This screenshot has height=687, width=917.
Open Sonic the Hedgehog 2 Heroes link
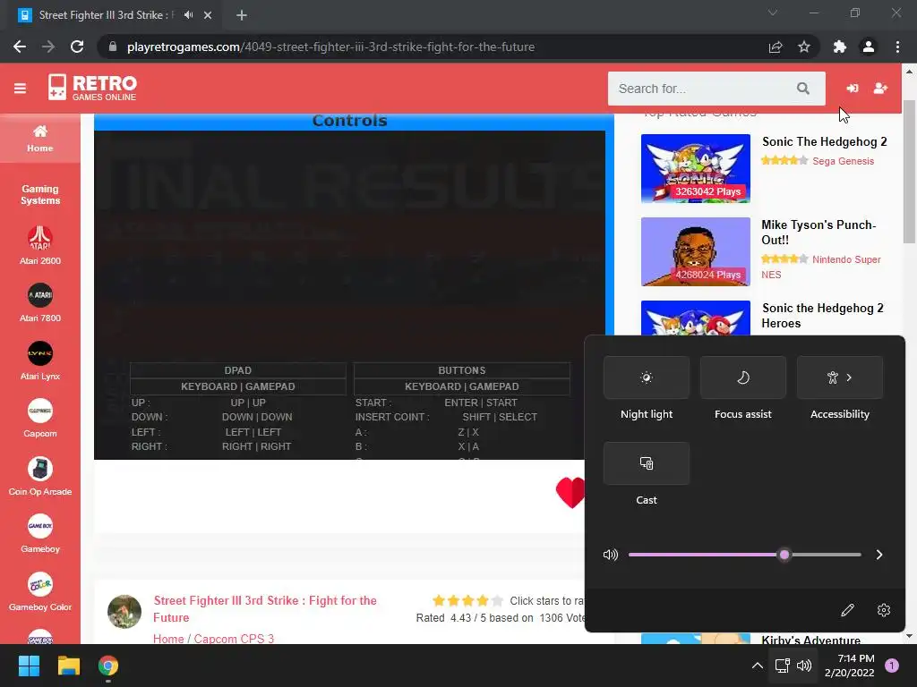(x=822, y=316)
